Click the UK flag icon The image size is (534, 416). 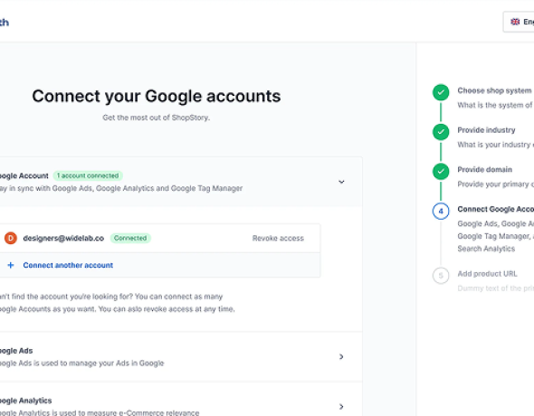pyautogui.click(x=515, y=22)
